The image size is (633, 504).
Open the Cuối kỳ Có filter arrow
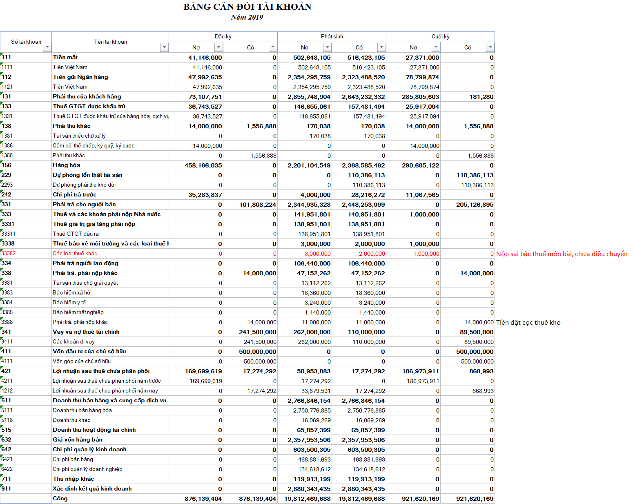490,47
